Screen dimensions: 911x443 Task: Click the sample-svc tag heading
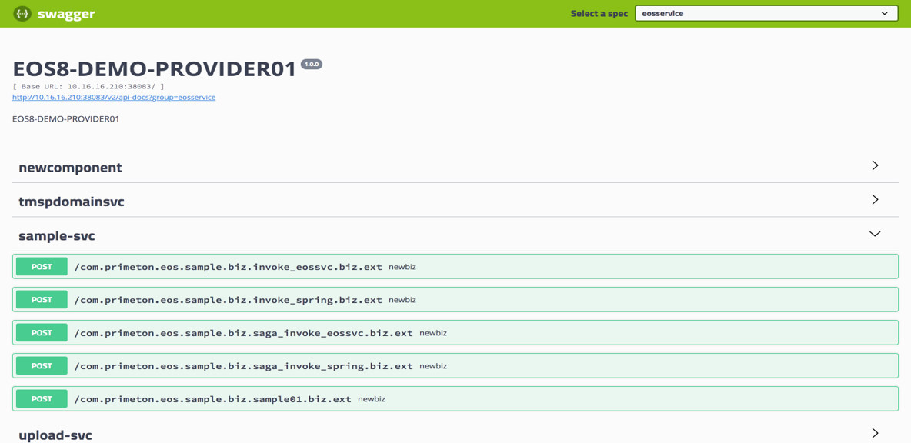click(57, 236)
